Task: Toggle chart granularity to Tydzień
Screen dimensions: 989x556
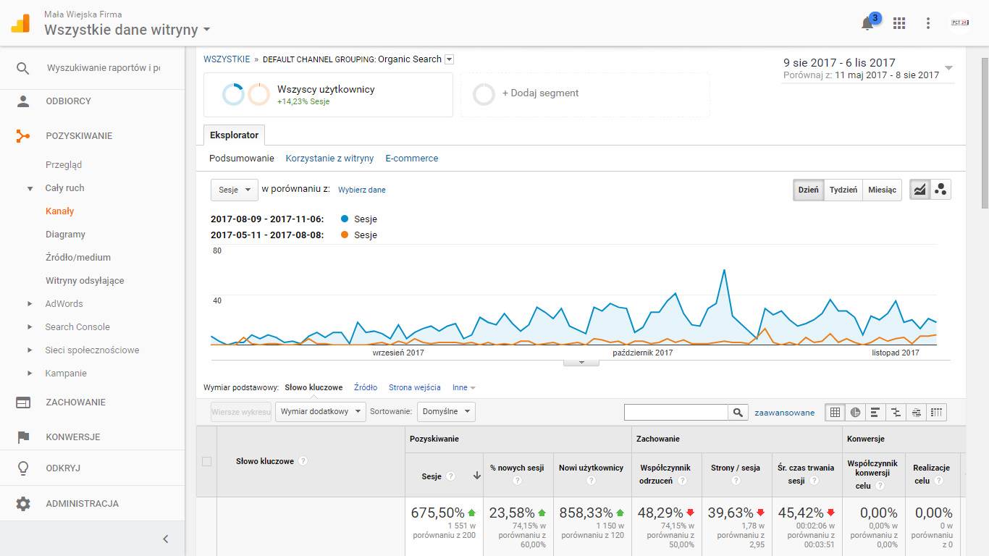Action: [843, 190]
